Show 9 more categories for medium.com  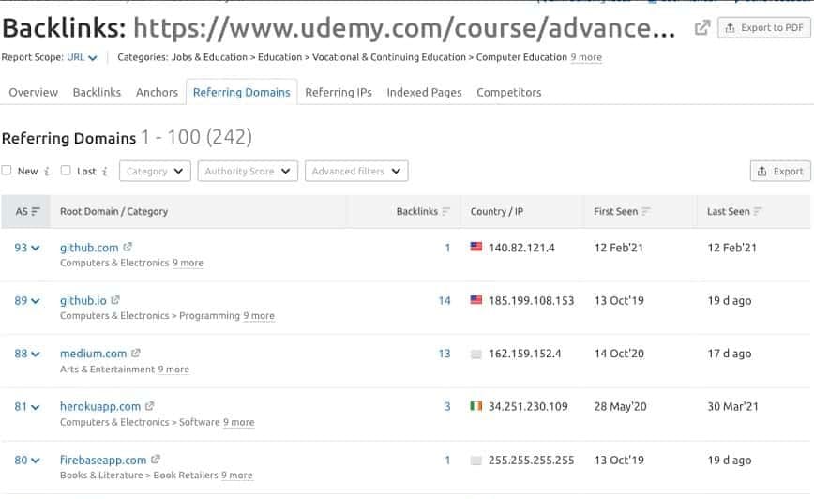pyautogui.click(x=173, y=370)
